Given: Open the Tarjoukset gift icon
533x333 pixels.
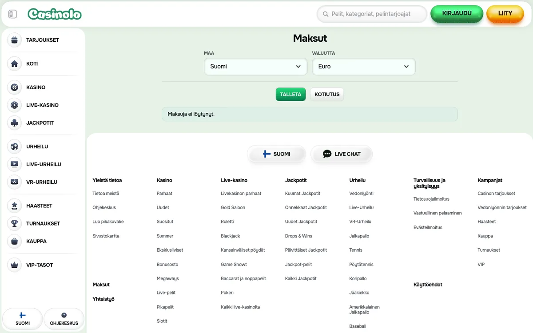Looking at the screenshot, I should tap(15, 40).
